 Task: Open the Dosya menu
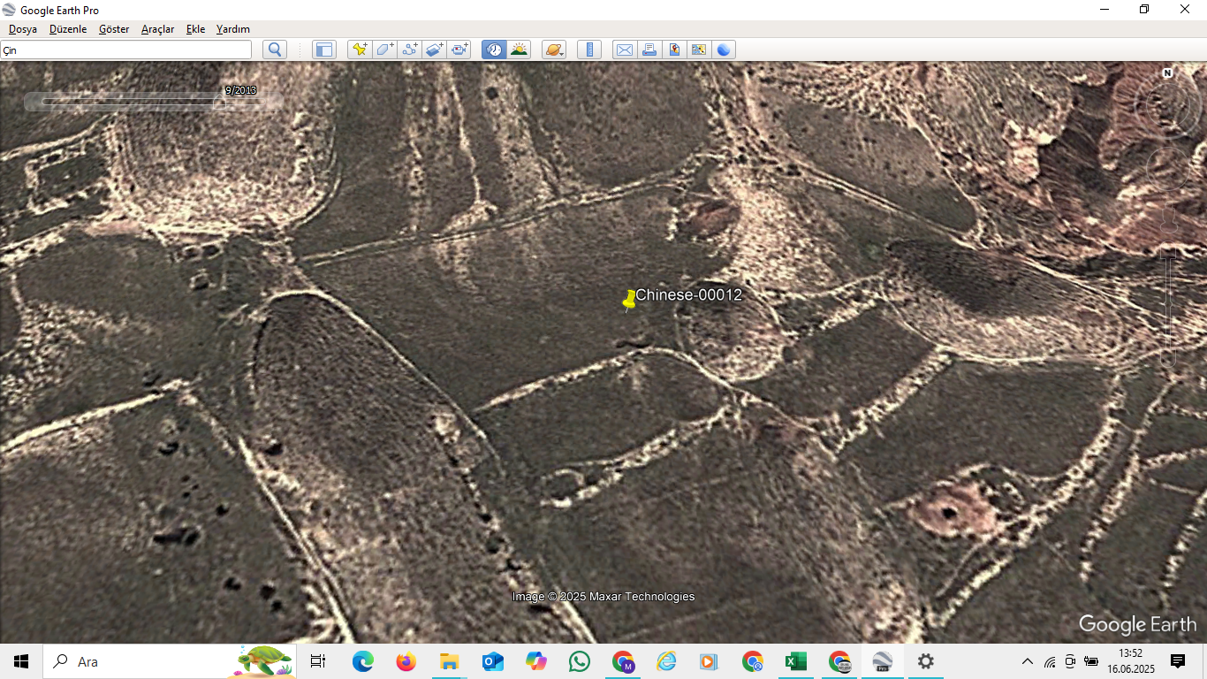[23, 29]
